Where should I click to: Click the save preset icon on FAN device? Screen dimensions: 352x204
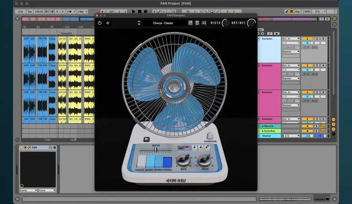[x=55, y=148]
